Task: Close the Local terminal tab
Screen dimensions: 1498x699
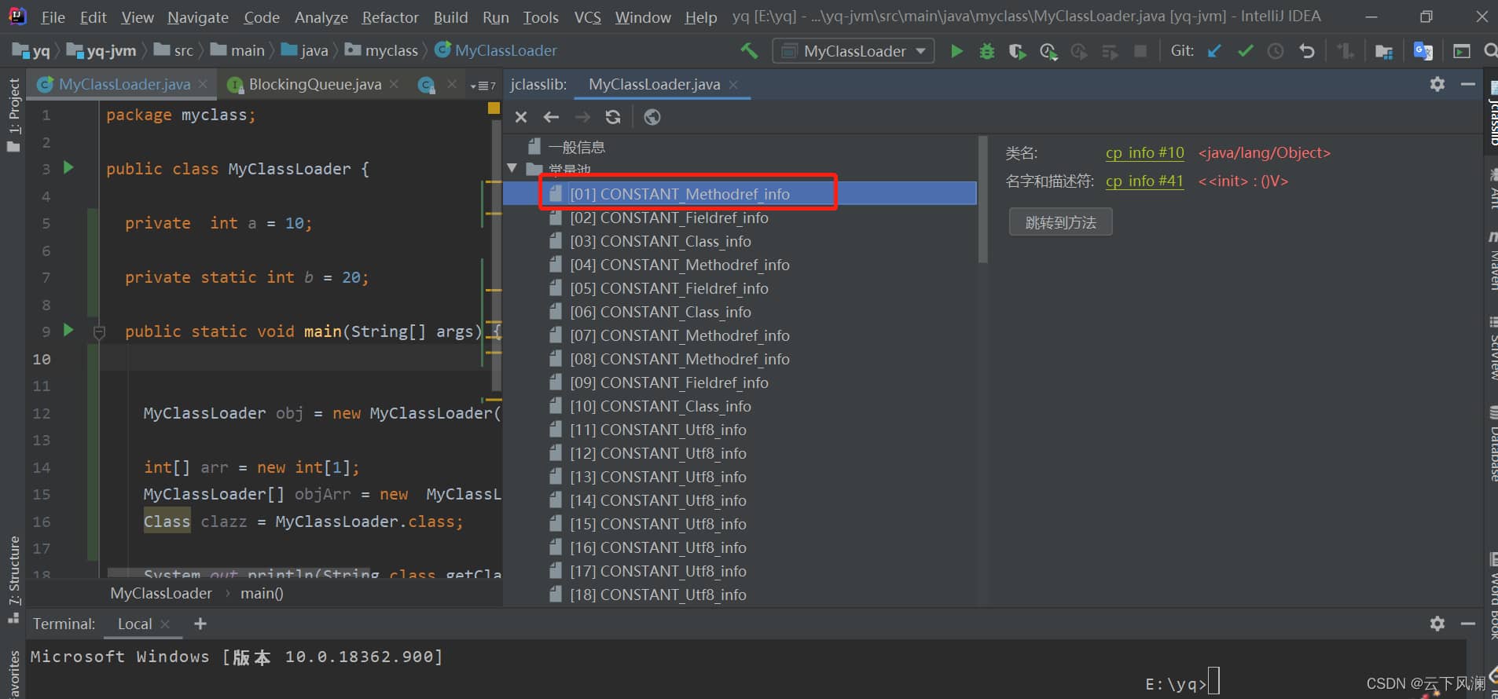Action: [x=165, y=624]
